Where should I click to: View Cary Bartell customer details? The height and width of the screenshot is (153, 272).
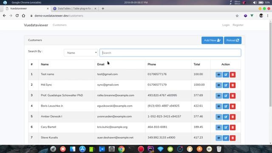(218, 127)
